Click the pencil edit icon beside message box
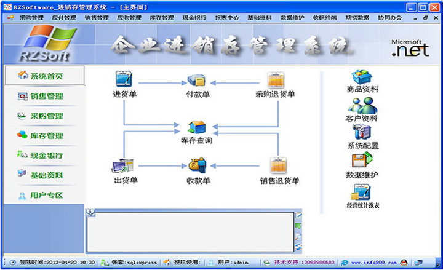 click(x=298, y=216)
